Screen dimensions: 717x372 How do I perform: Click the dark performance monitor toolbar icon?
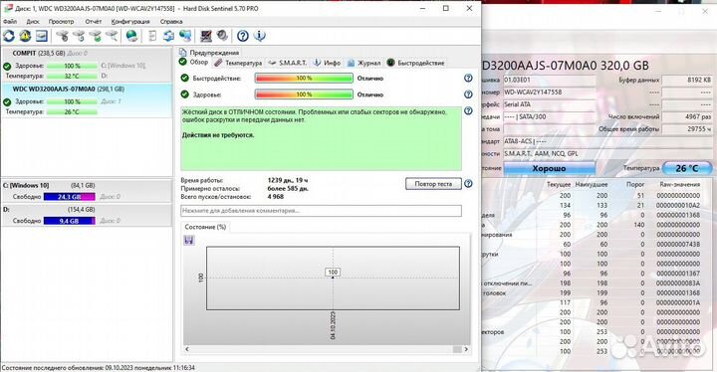[x=206, y=36]
